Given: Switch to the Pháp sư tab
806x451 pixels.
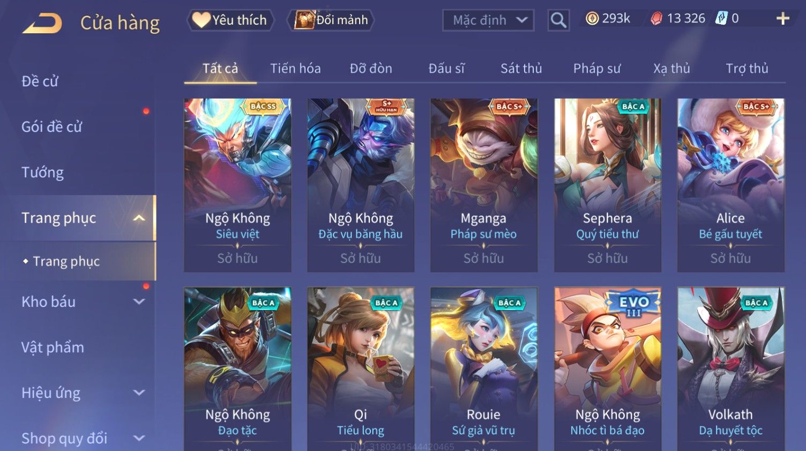Looking at the screenshot, I should [x=596, y=69].
